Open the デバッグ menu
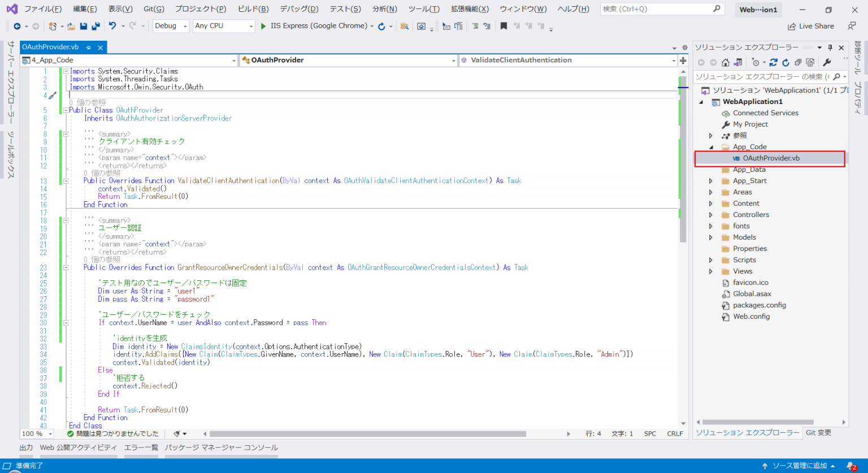 click(x=299, y=8)
